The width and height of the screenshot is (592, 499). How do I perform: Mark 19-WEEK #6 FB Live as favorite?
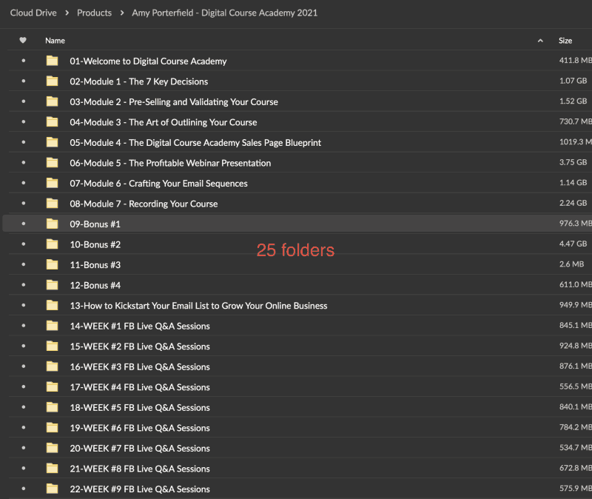24,428
